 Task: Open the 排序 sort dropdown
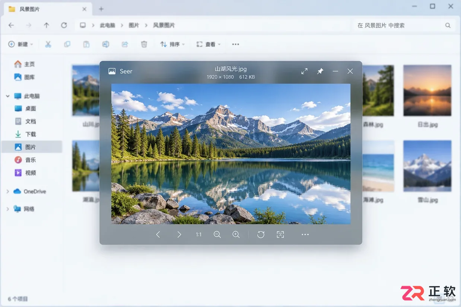(172, 44)
